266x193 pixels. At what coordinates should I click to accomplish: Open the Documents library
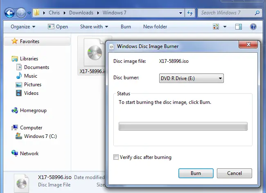point(36,67)
